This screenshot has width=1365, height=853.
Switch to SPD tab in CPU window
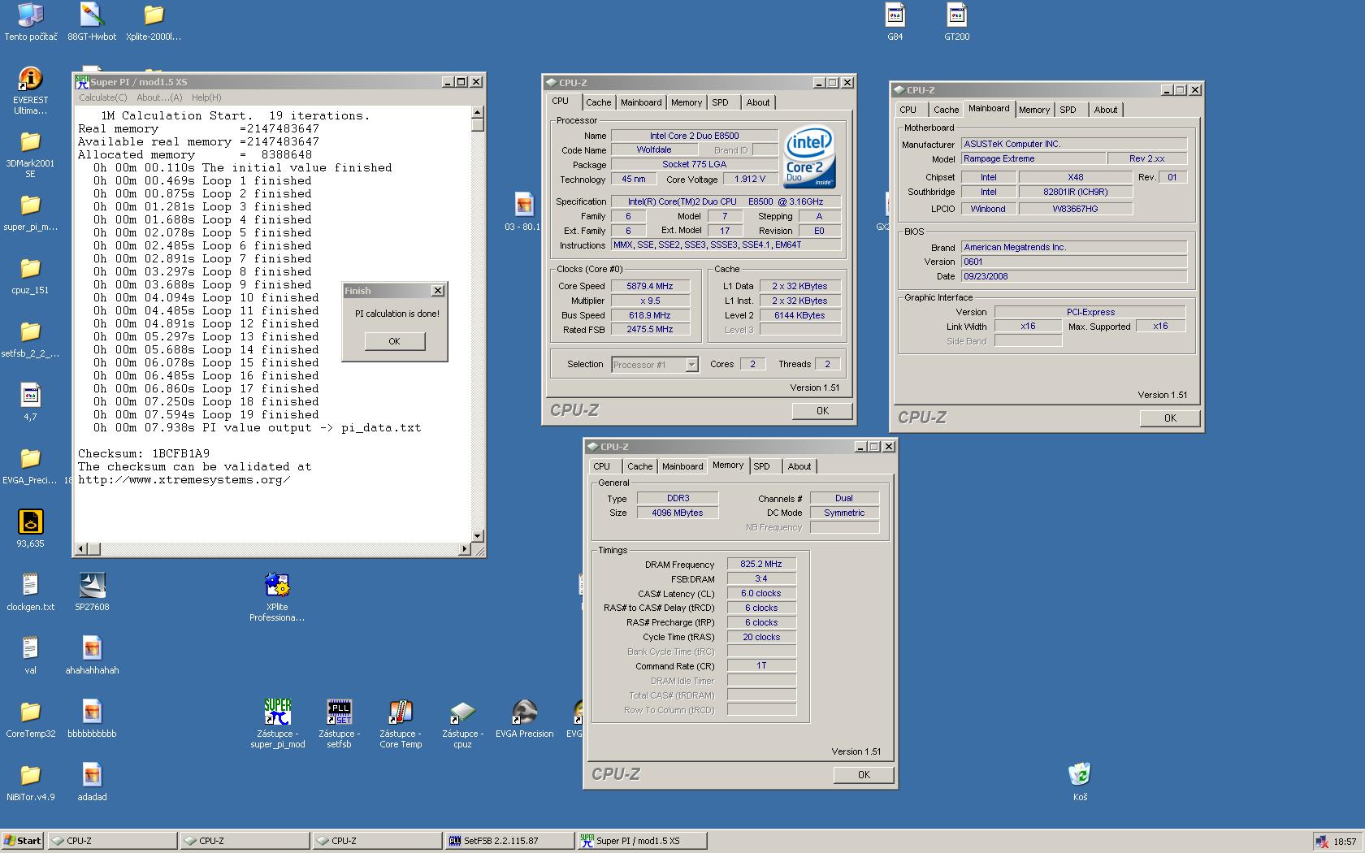click(x=720, y=102)
